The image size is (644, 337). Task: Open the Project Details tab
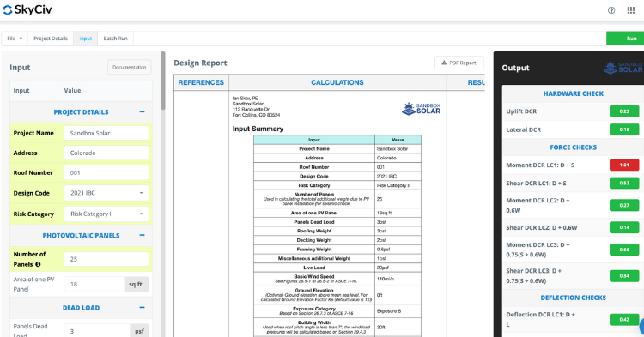pos(51,38)
